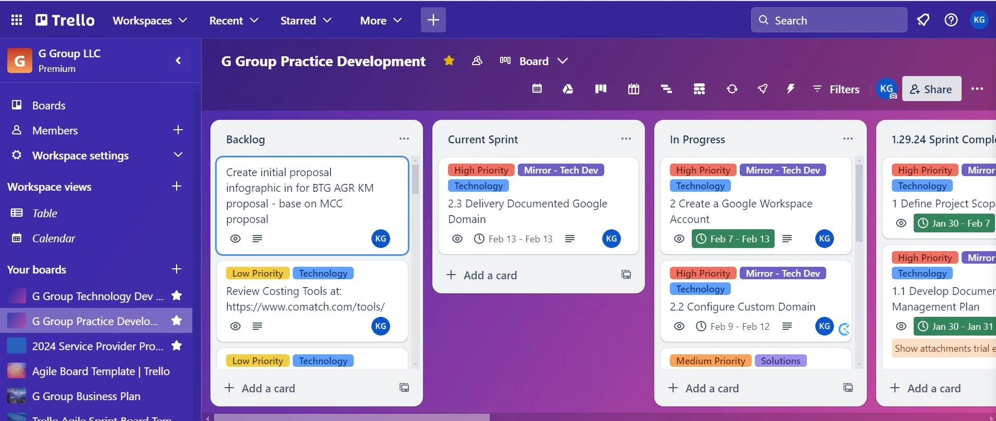
Task: Open Current Sprint list actions menu
Action: [626, 139]
